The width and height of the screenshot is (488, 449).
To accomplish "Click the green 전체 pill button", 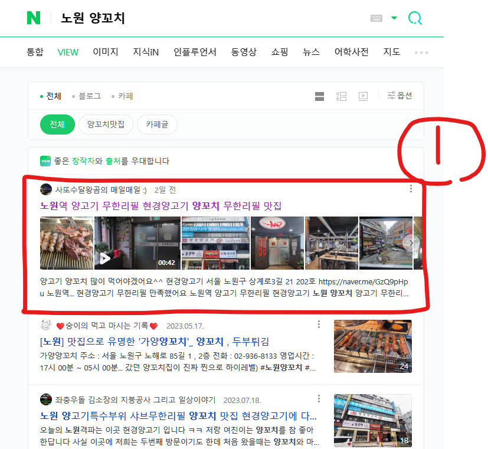I will (x=57, y=124).
